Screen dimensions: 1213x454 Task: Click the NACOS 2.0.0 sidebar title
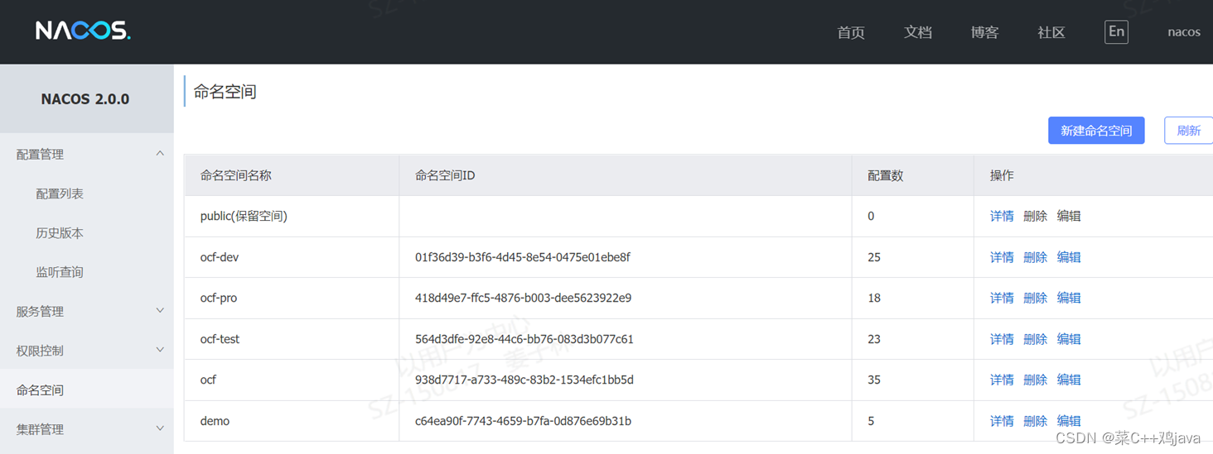tap(85, 99)
